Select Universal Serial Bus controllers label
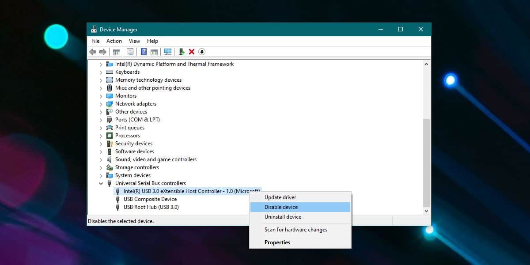Viewport: 530px width, 265px height. tap(151, 183)
